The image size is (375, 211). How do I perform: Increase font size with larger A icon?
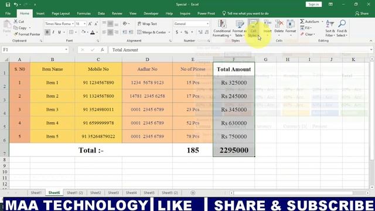(90, 24)
